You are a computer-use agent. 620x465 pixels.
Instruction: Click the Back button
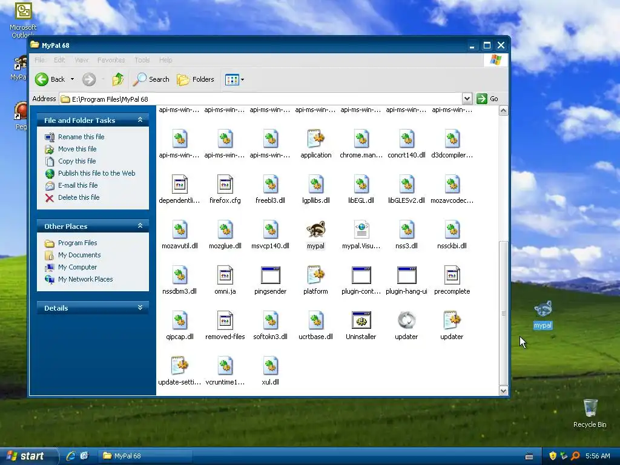pos(50,79)
